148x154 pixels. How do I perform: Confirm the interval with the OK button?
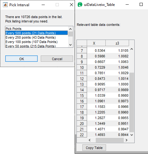pos(21,59)
